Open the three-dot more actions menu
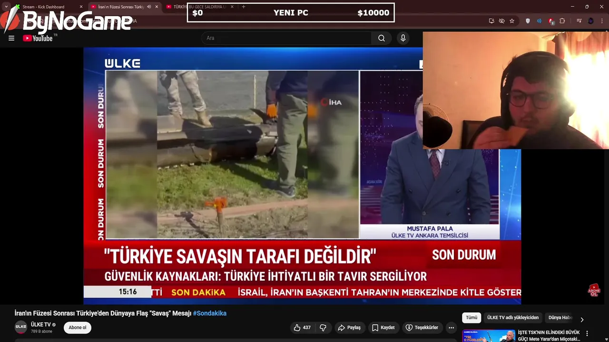This screenshot has height=342, width=609. pos(451,328)
